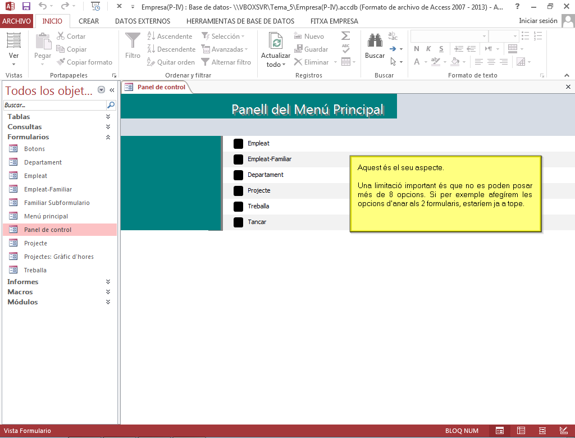
Task: Toggle italic K formatting
Action: click(x=428, y=49)
